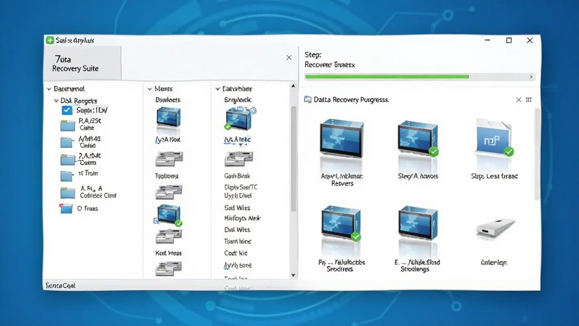This screenshot has height=326, width=579.
Task: Click the right panel vertical scrollbar
Action: (537, 155)
